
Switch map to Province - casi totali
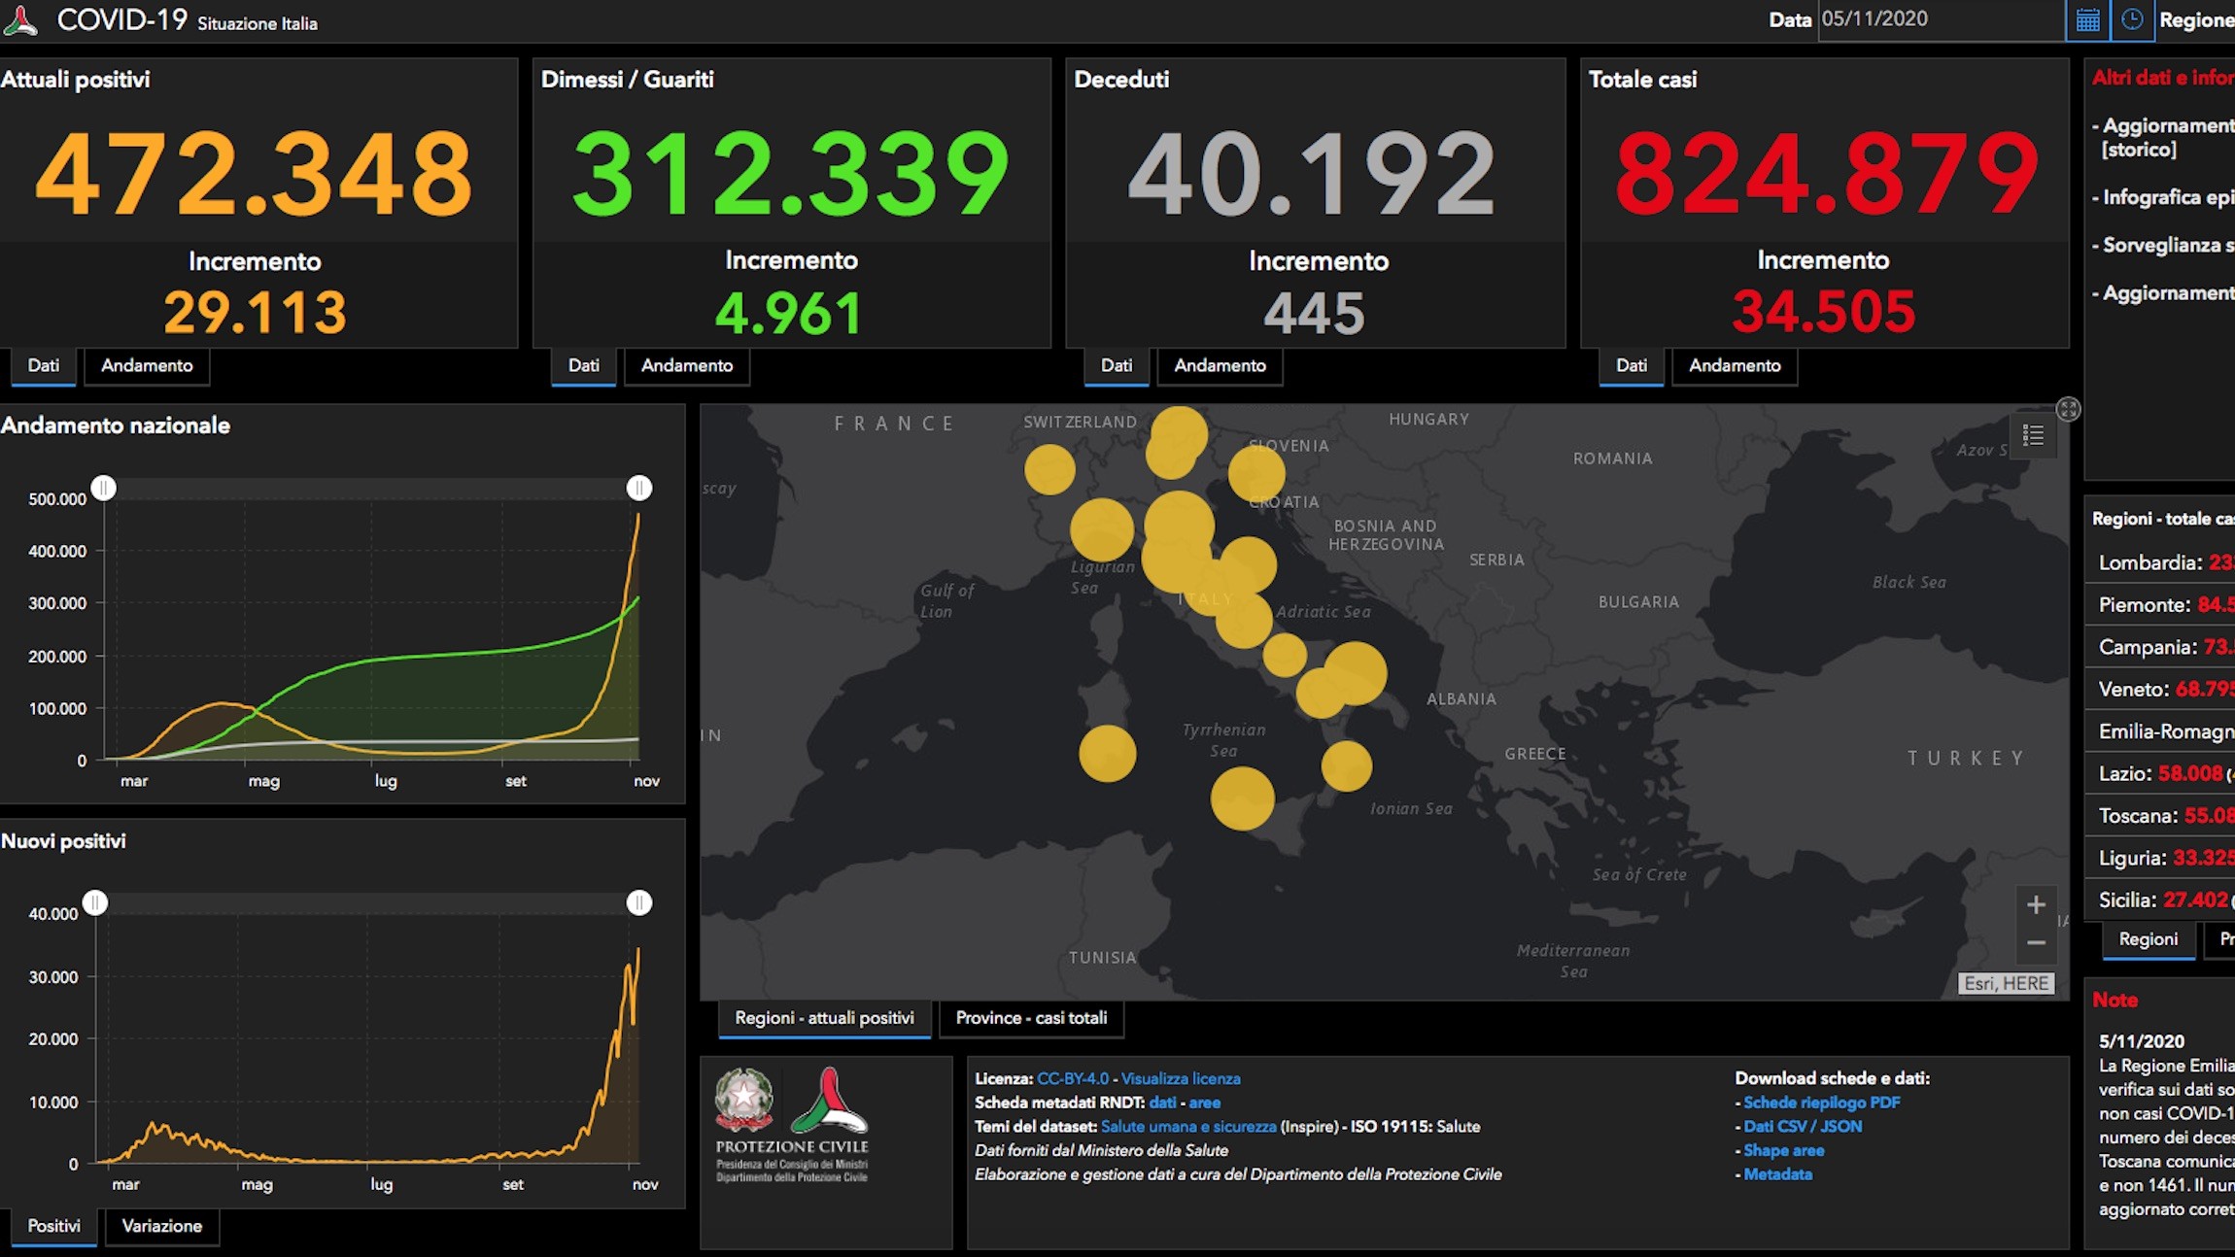(x=1031, y=1018)
